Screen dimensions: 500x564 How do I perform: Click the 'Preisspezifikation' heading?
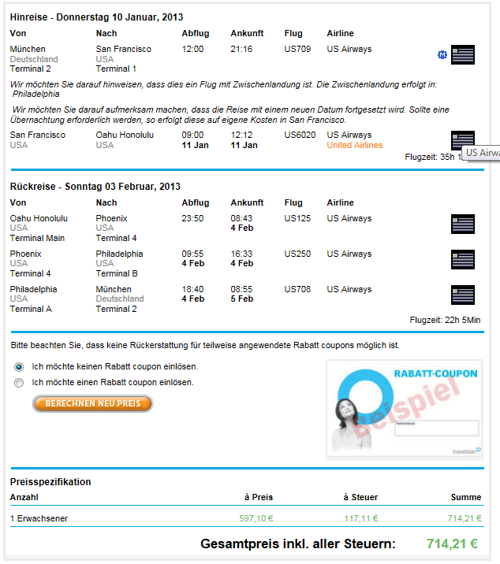(50, 482)
